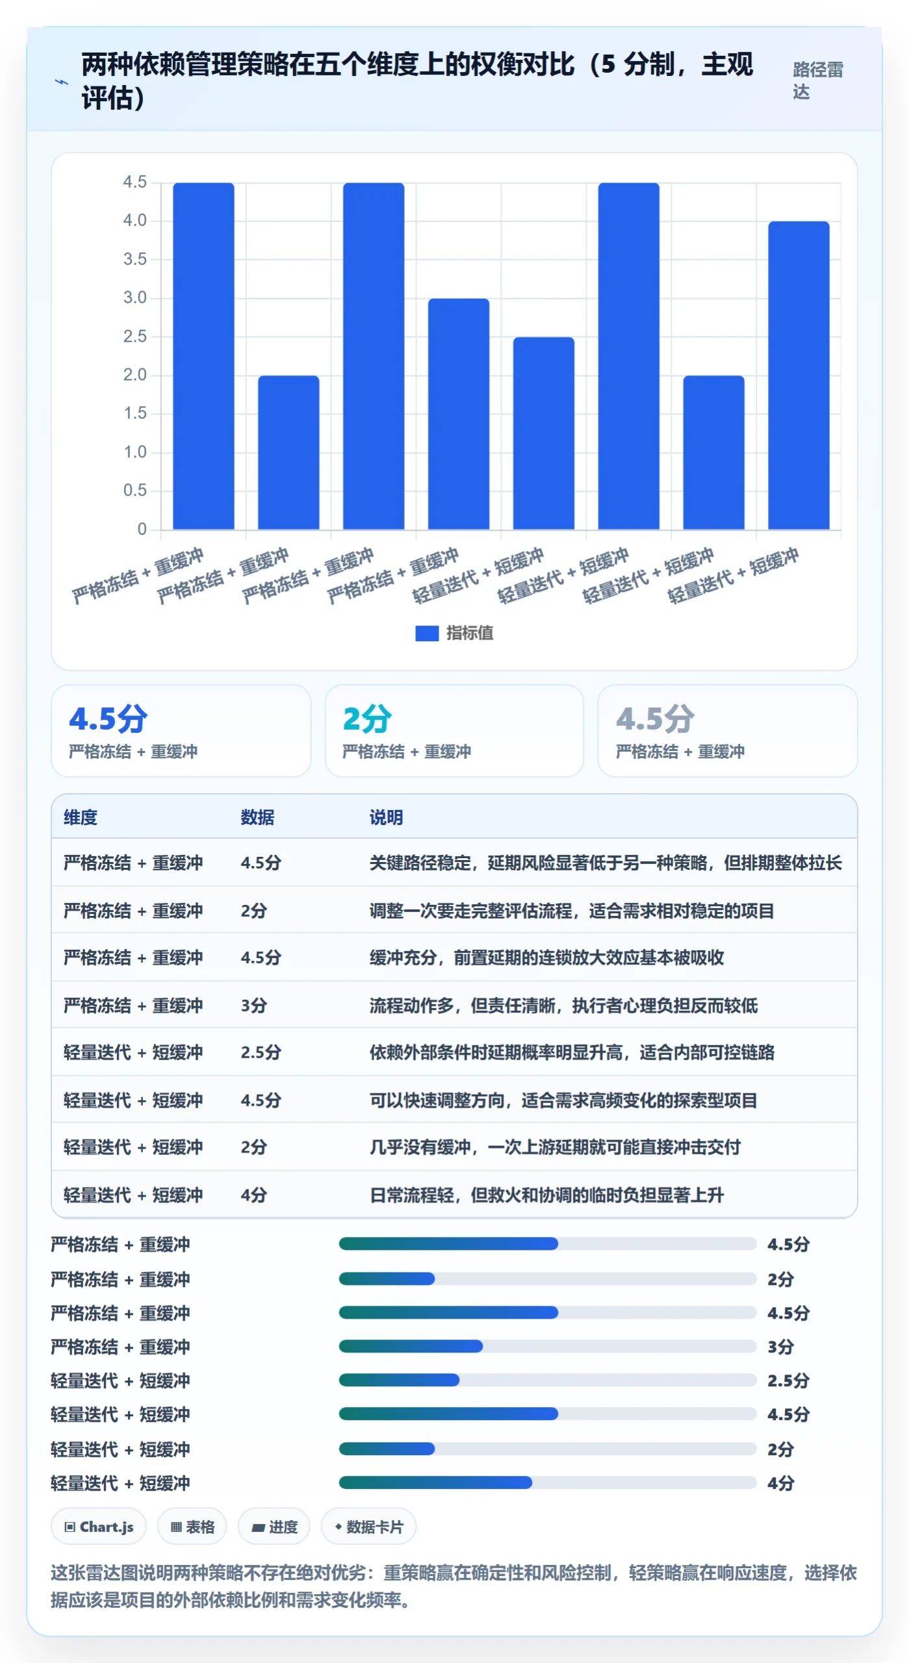
Task: Select the row describing 可以快速调整方向
Action: (x=454, y=1100)
